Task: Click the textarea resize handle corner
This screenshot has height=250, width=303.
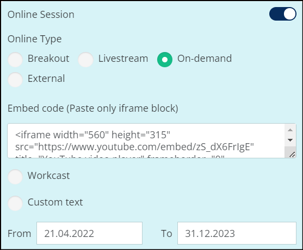Action: pos(292,155)
